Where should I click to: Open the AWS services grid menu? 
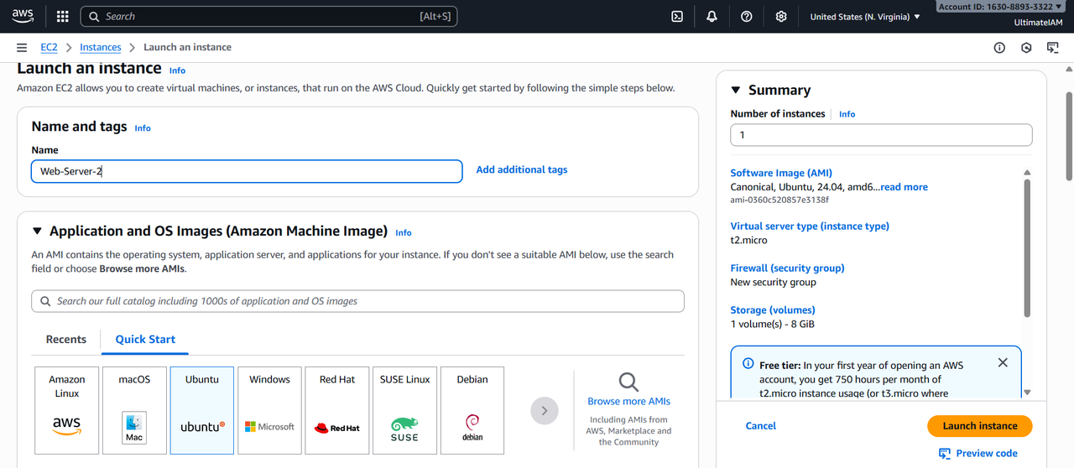62,17
